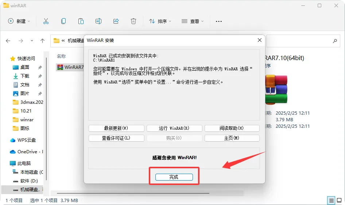Click the breadcrumb overflow chevron «
The image size is (345, 205).
coord(63,41)
